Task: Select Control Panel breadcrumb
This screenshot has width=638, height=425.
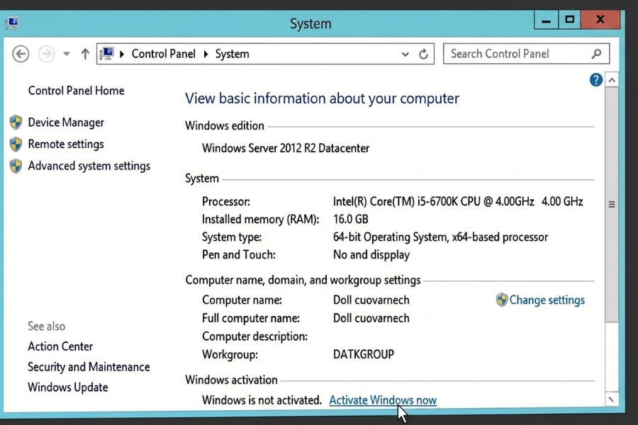Action: (x=163, y=54)
